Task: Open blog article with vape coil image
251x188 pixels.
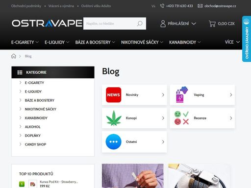Action: coord(200,176)
